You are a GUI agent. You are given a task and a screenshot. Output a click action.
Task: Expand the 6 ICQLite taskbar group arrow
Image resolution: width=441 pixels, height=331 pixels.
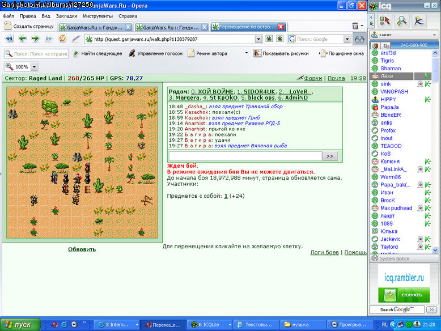(230, 325)
